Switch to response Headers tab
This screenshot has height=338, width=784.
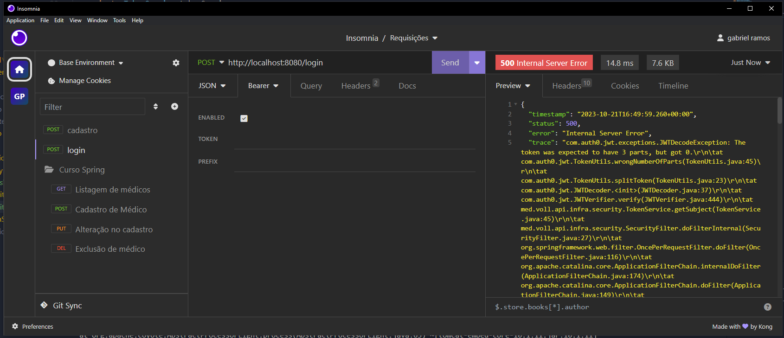click(x=572, y=86)
